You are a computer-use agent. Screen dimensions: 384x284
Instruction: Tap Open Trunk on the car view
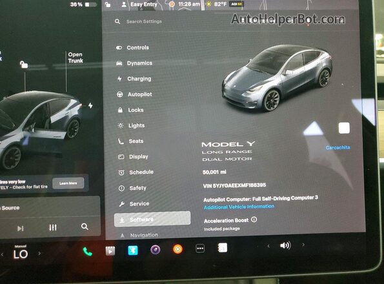[x=76, y=57]
